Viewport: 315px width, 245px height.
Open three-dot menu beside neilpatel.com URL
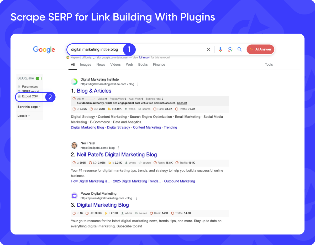pos(118,148)
